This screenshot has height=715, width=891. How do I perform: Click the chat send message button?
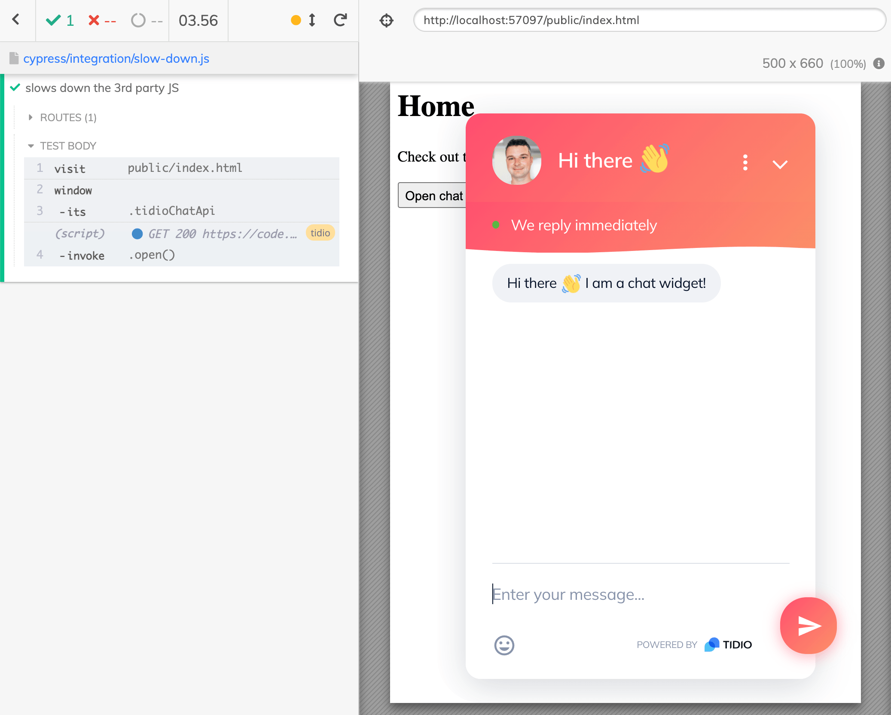pyautogui.click(x=808, y=625)
